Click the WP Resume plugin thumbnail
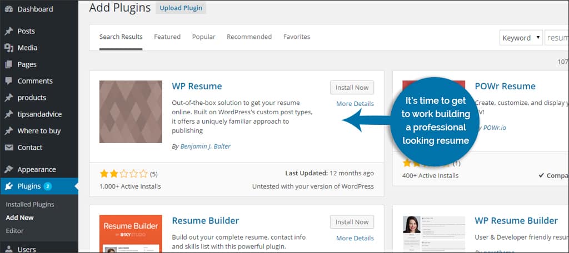 pos(131,112)
